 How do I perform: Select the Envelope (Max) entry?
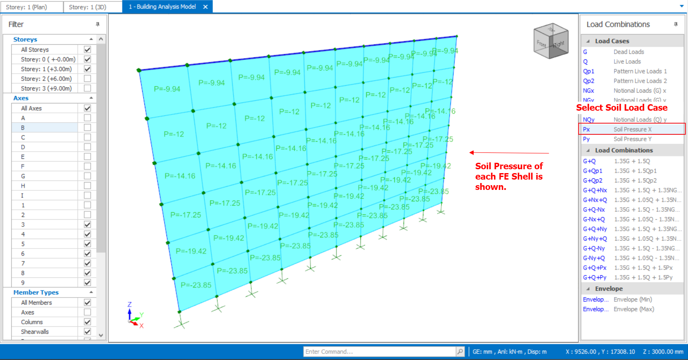tap(634, 309)
